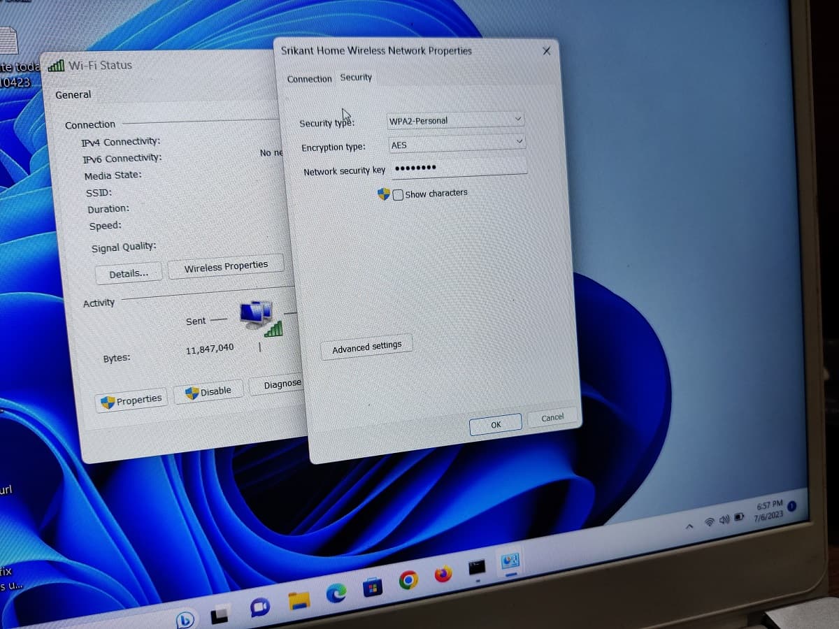This screenshot has width=839, height=629.
Task: Click the Control Panel network taskbar icon
Action: click(510, 561)
